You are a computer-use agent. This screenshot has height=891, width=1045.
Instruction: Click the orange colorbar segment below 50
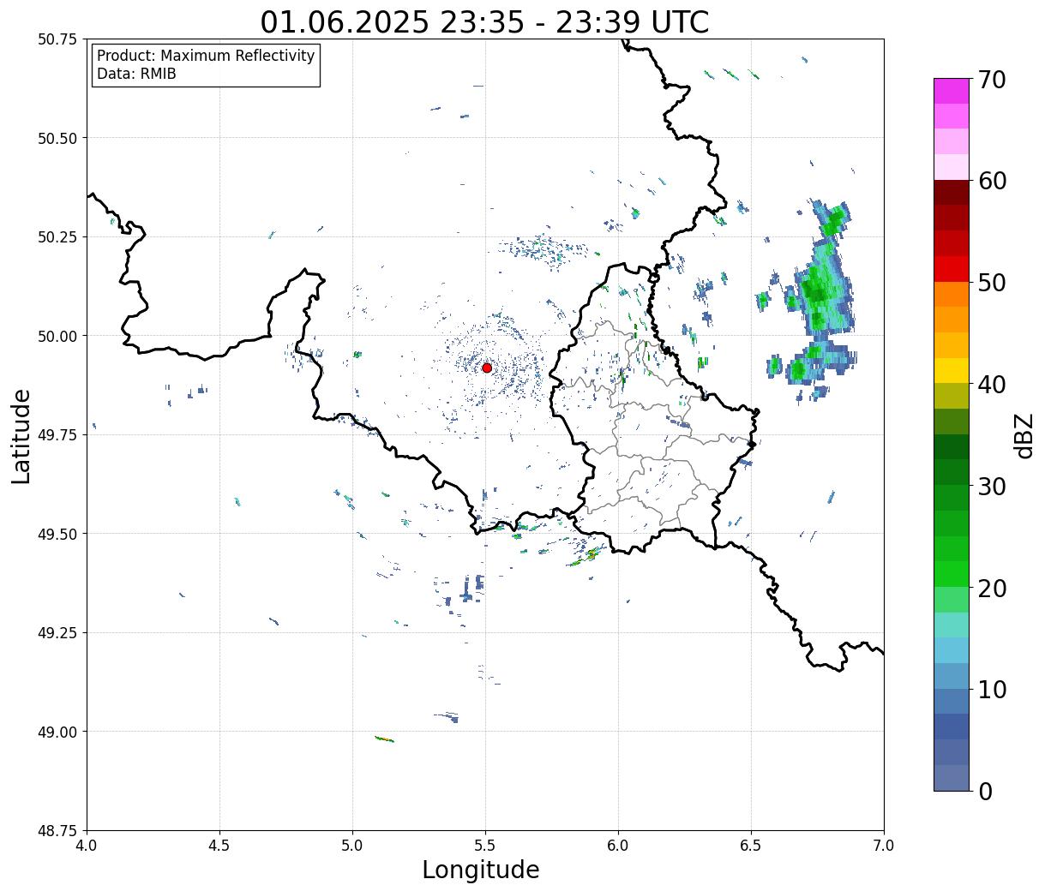coord(952,295)
